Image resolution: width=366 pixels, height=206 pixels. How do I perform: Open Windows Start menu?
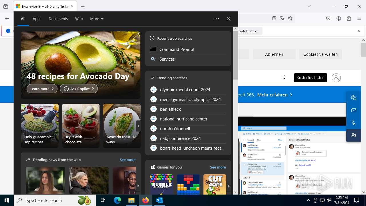coord(7,200)
